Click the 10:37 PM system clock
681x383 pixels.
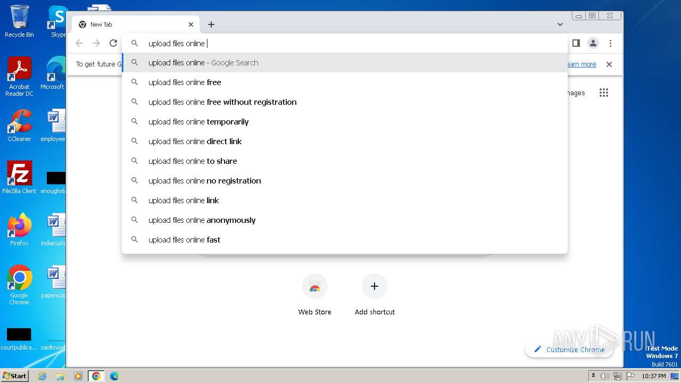(x=654, y=376)
